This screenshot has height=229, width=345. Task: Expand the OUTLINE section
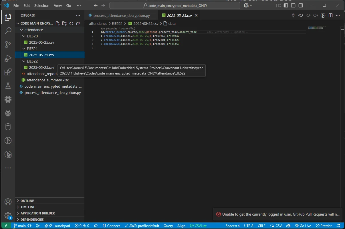pos(27,201)
